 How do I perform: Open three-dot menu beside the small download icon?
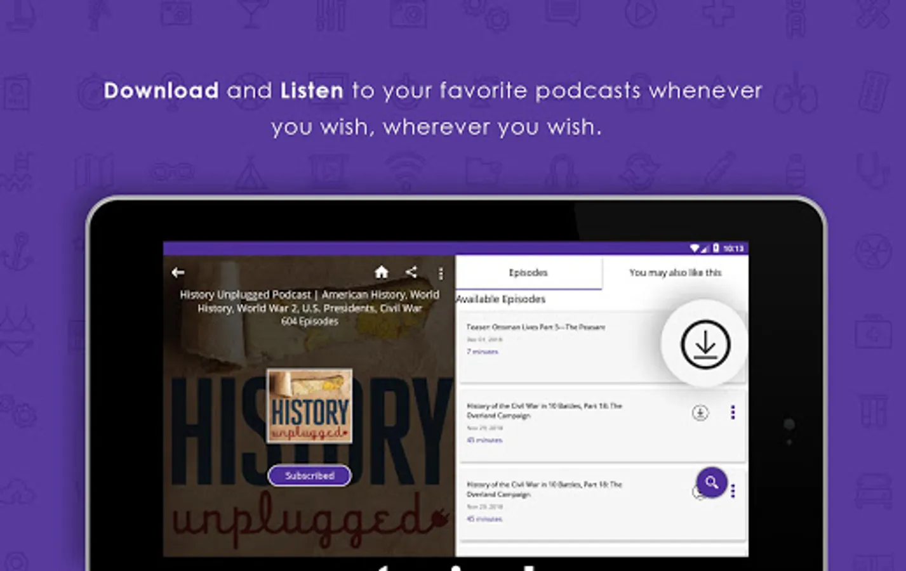[733, 413]
